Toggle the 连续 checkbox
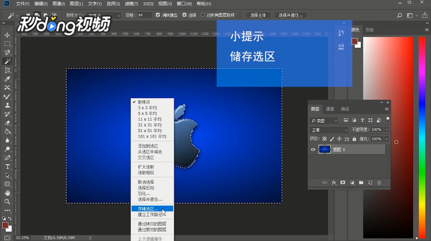 [x=184, y=15]
